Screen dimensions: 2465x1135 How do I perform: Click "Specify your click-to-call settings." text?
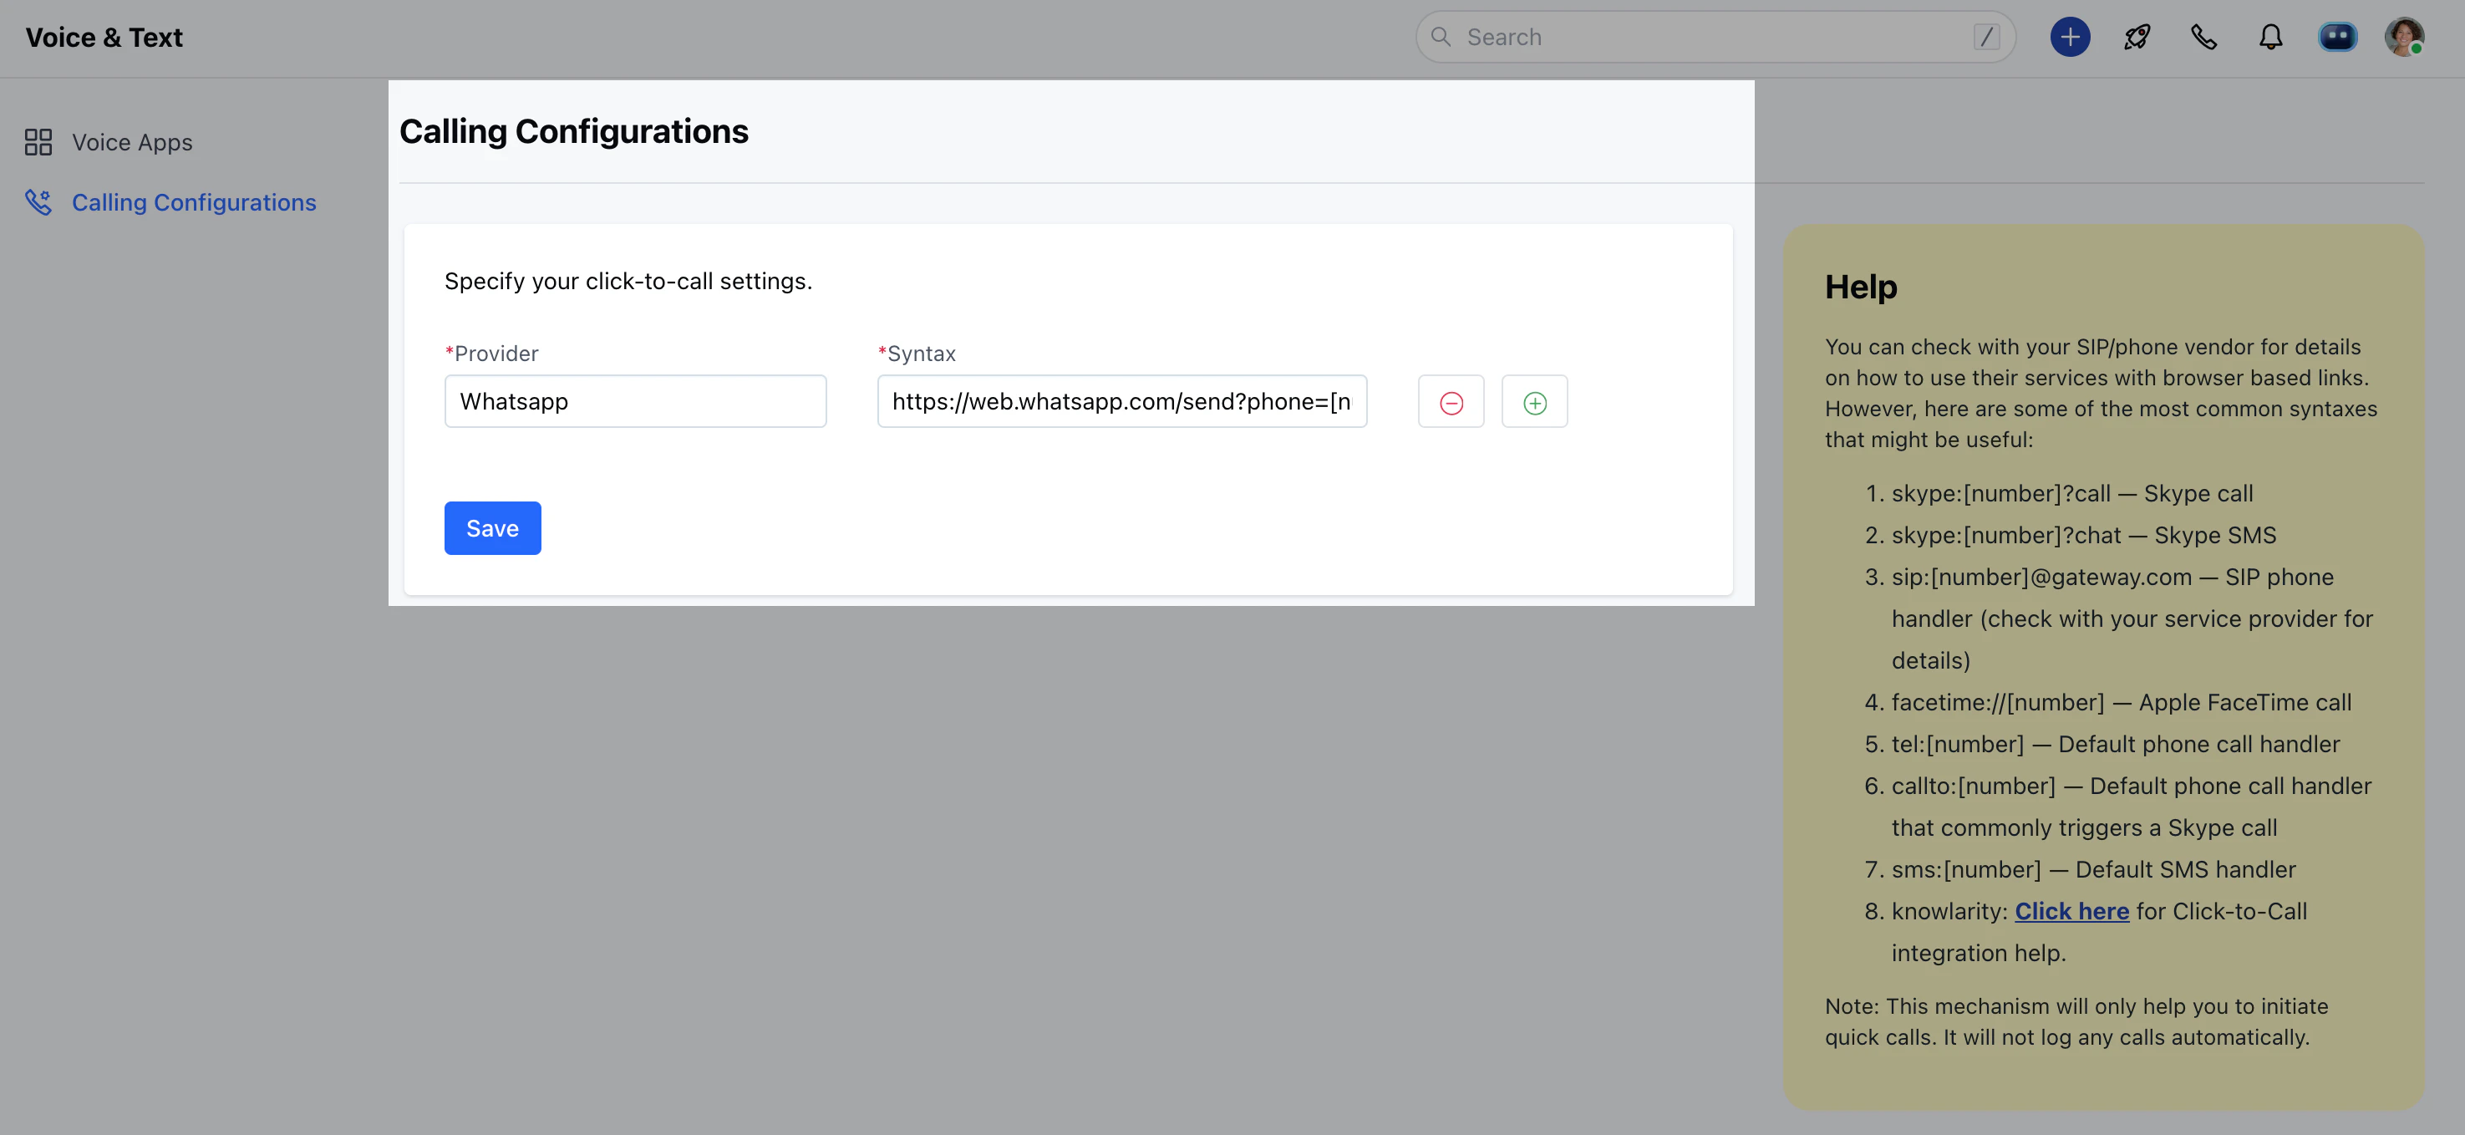point(628,282)
